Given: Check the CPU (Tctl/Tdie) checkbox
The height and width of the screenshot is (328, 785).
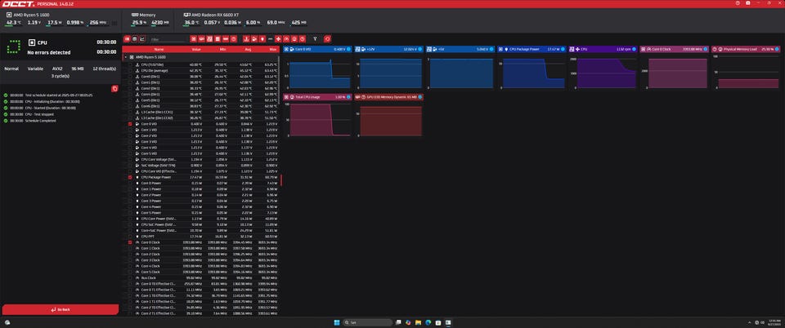Looking at the screenshot, I should click(130, 65).
